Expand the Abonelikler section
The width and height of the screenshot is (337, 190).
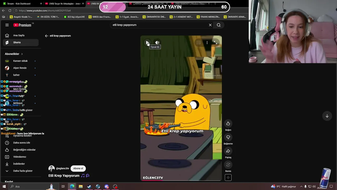click(x=14, y=54)
